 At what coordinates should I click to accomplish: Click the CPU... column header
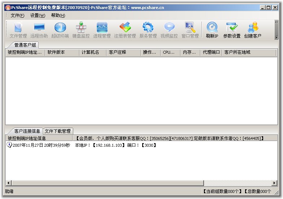(x=170, y=53)
